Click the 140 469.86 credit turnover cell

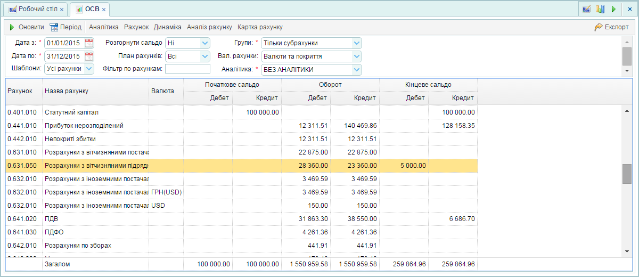point(355,126)
